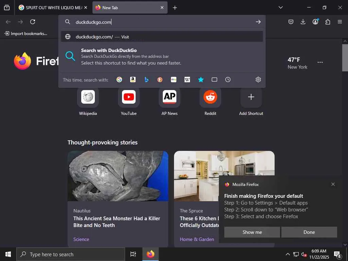Click the Science topic link
348x261 pixels.
click(x=81, y=239)
